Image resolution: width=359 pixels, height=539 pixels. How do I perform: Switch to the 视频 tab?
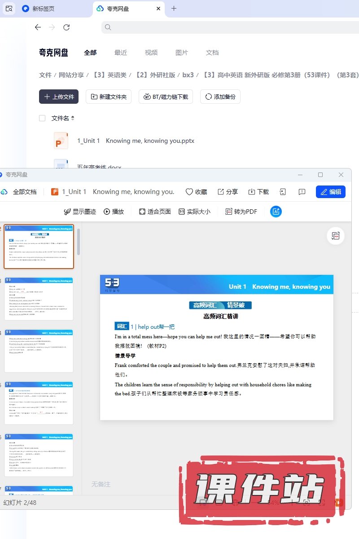click(151, 53)
